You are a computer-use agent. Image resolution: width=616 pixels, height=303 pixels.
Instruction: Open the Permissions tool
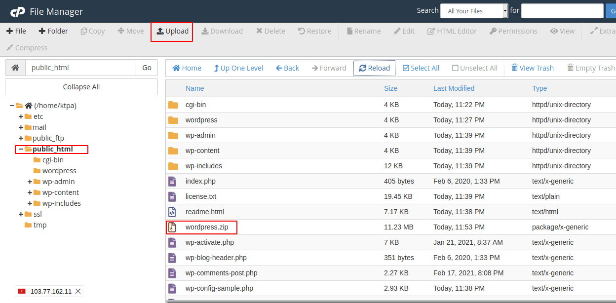coord(513,31)
